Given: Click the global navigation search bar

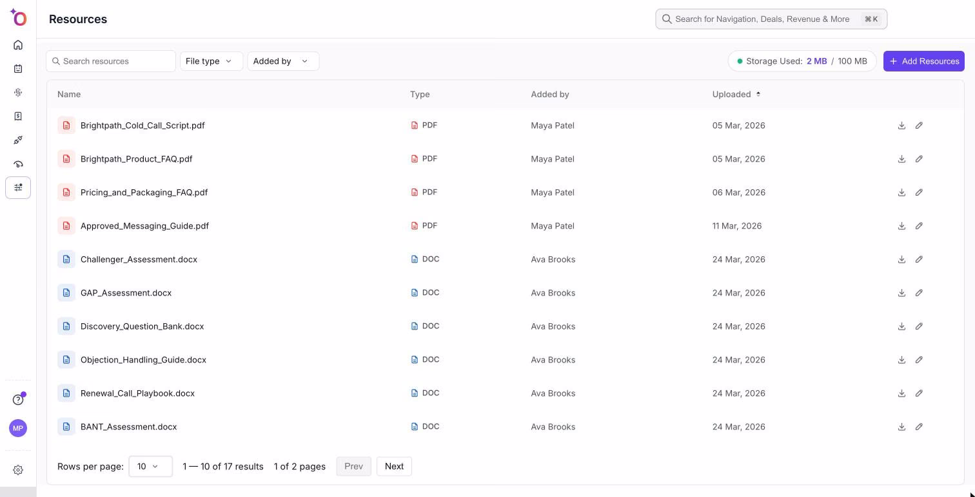Looking at the screenshot, I should 771,19.
